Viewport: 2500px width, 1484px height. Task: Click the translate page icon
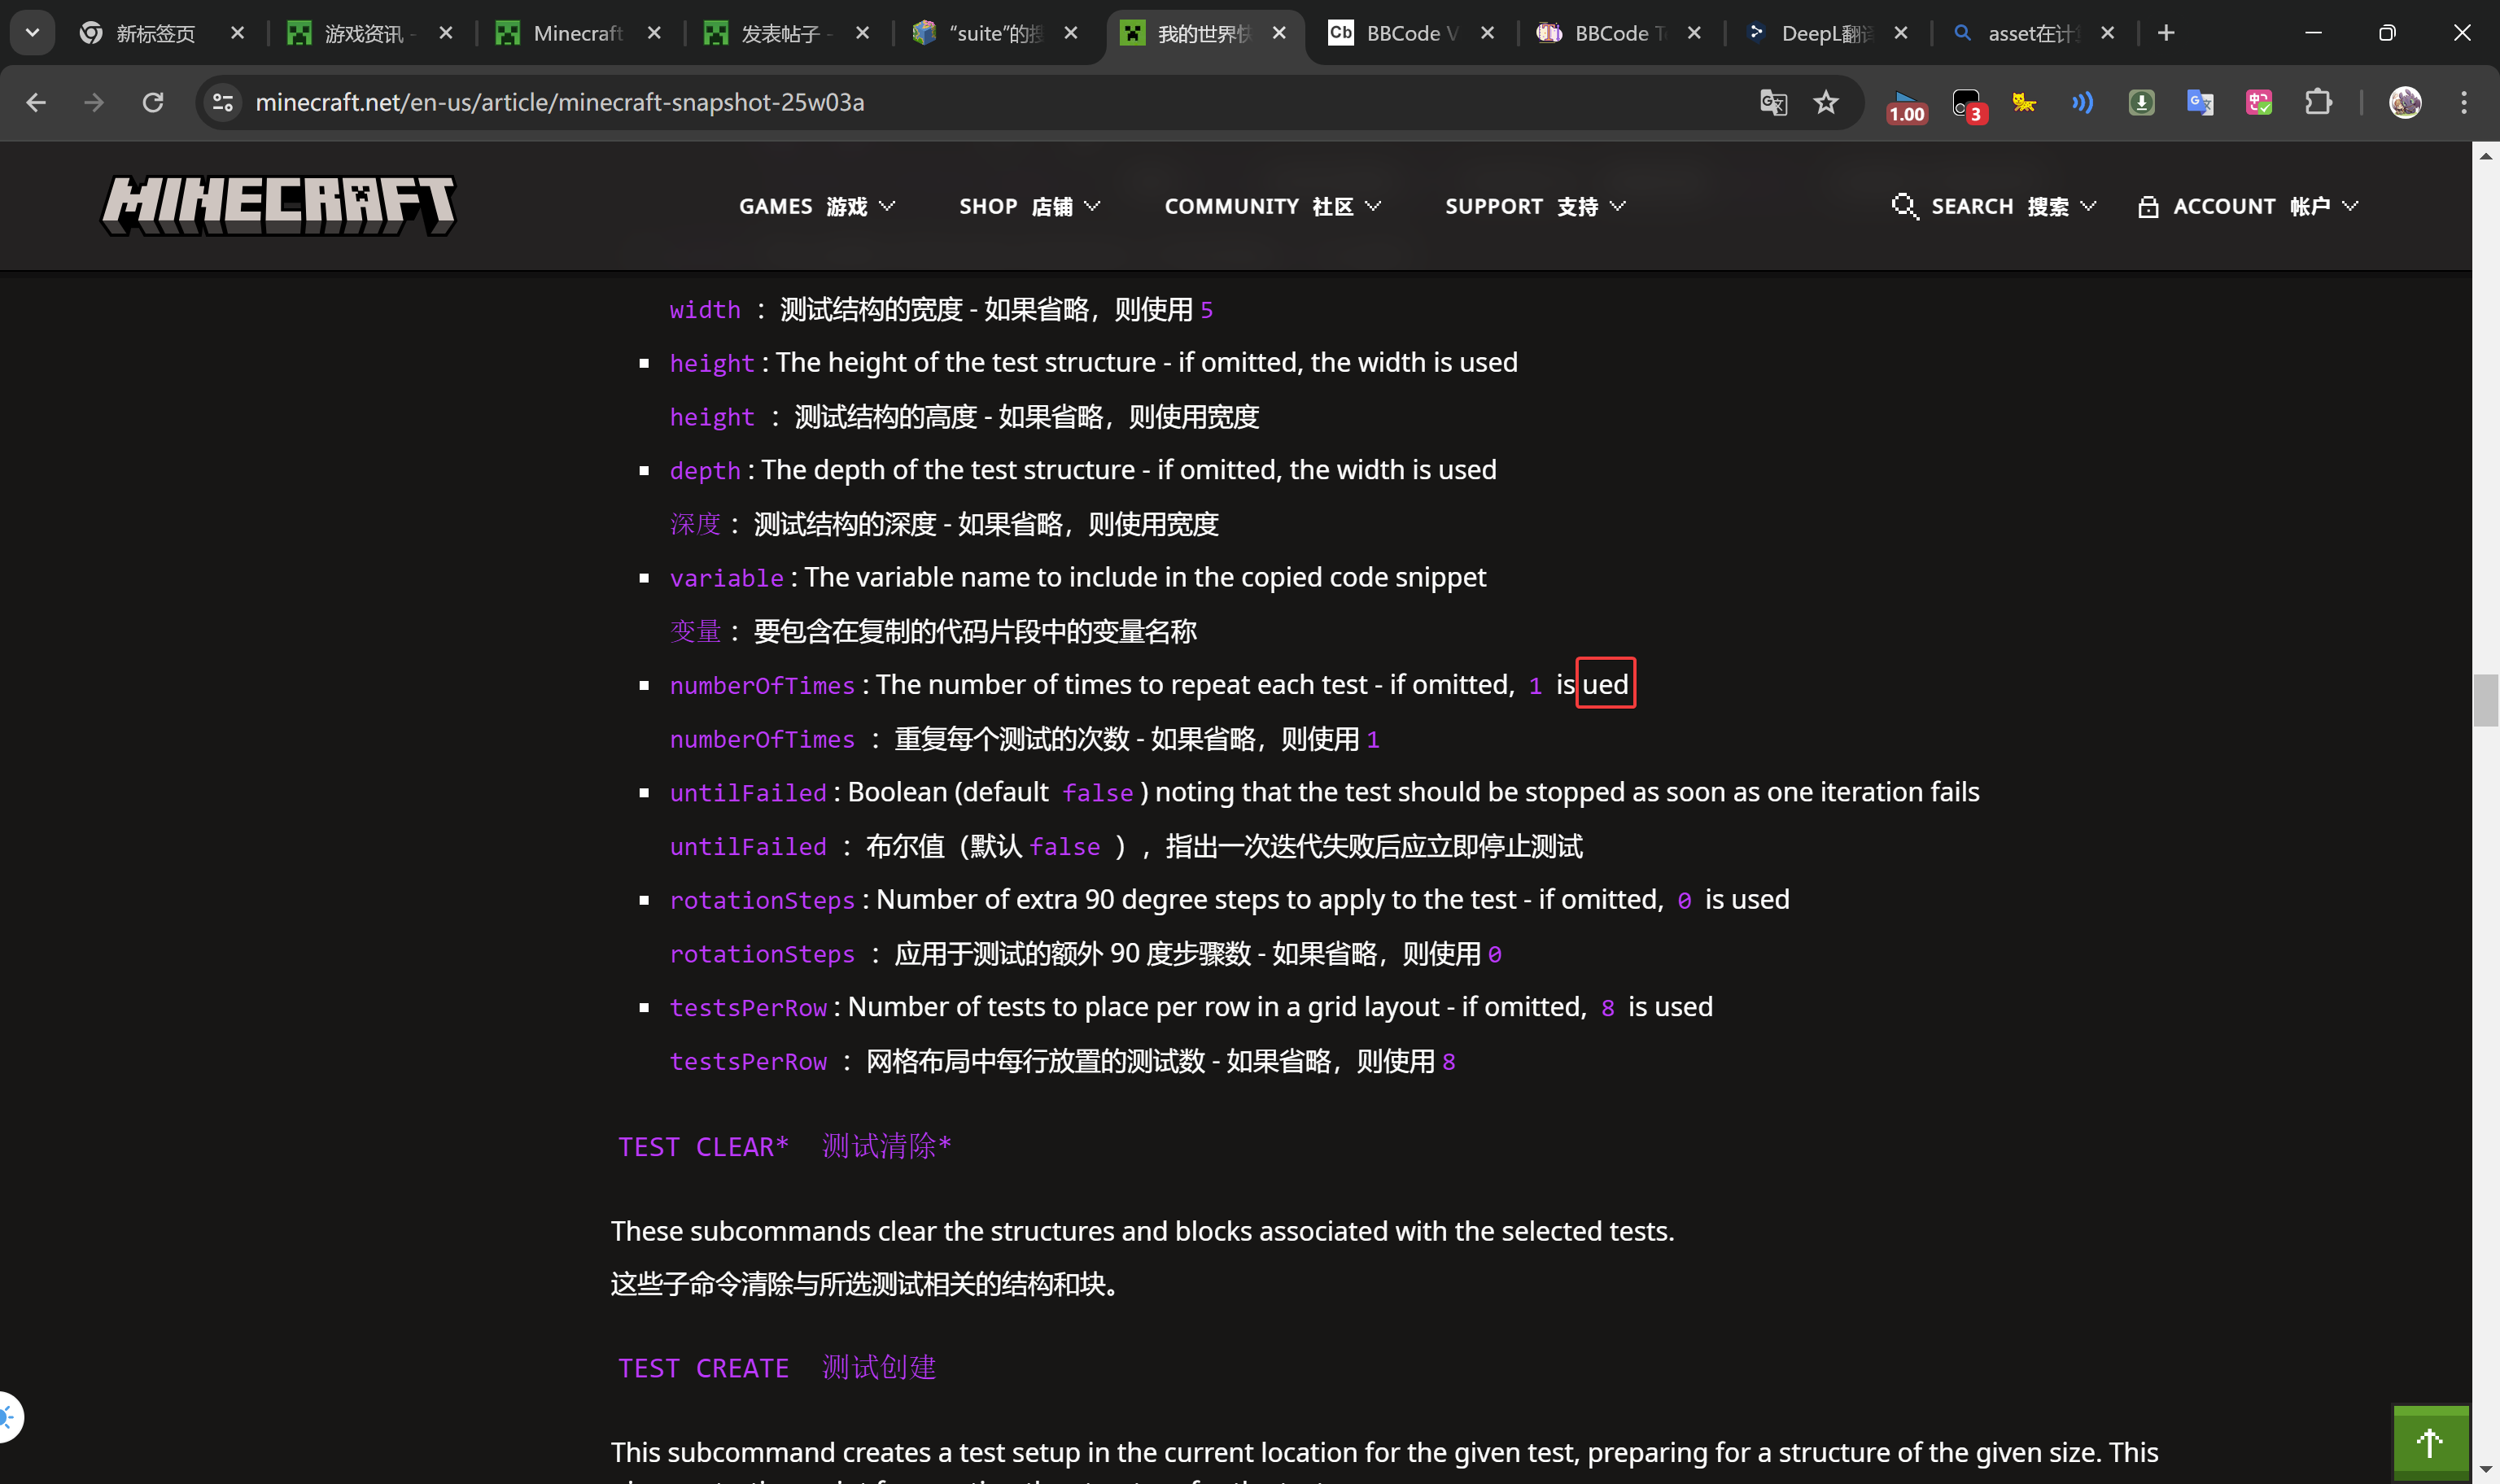pos(1773,102)
